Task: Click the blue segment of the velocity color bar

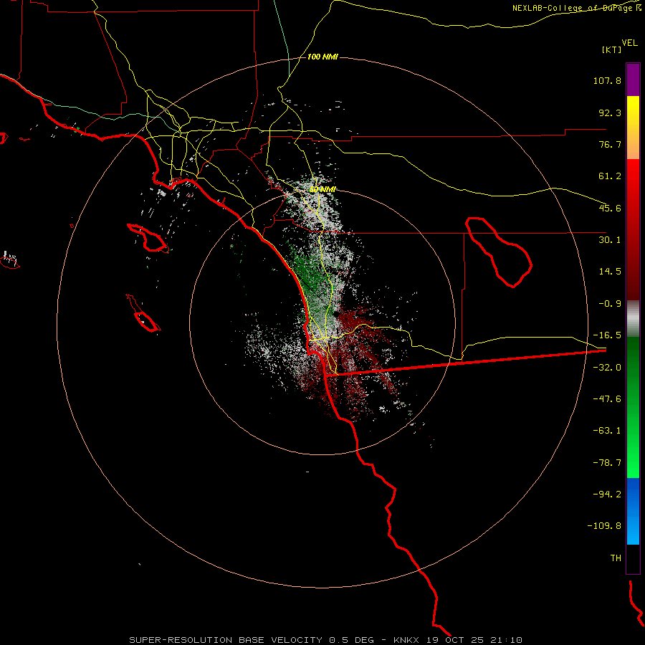Action: (x=633, y=511)
